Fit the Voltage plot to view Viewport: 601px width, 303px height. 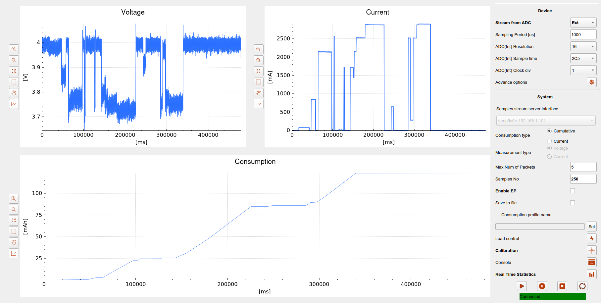pyautogui.click(x=14, y=71)
